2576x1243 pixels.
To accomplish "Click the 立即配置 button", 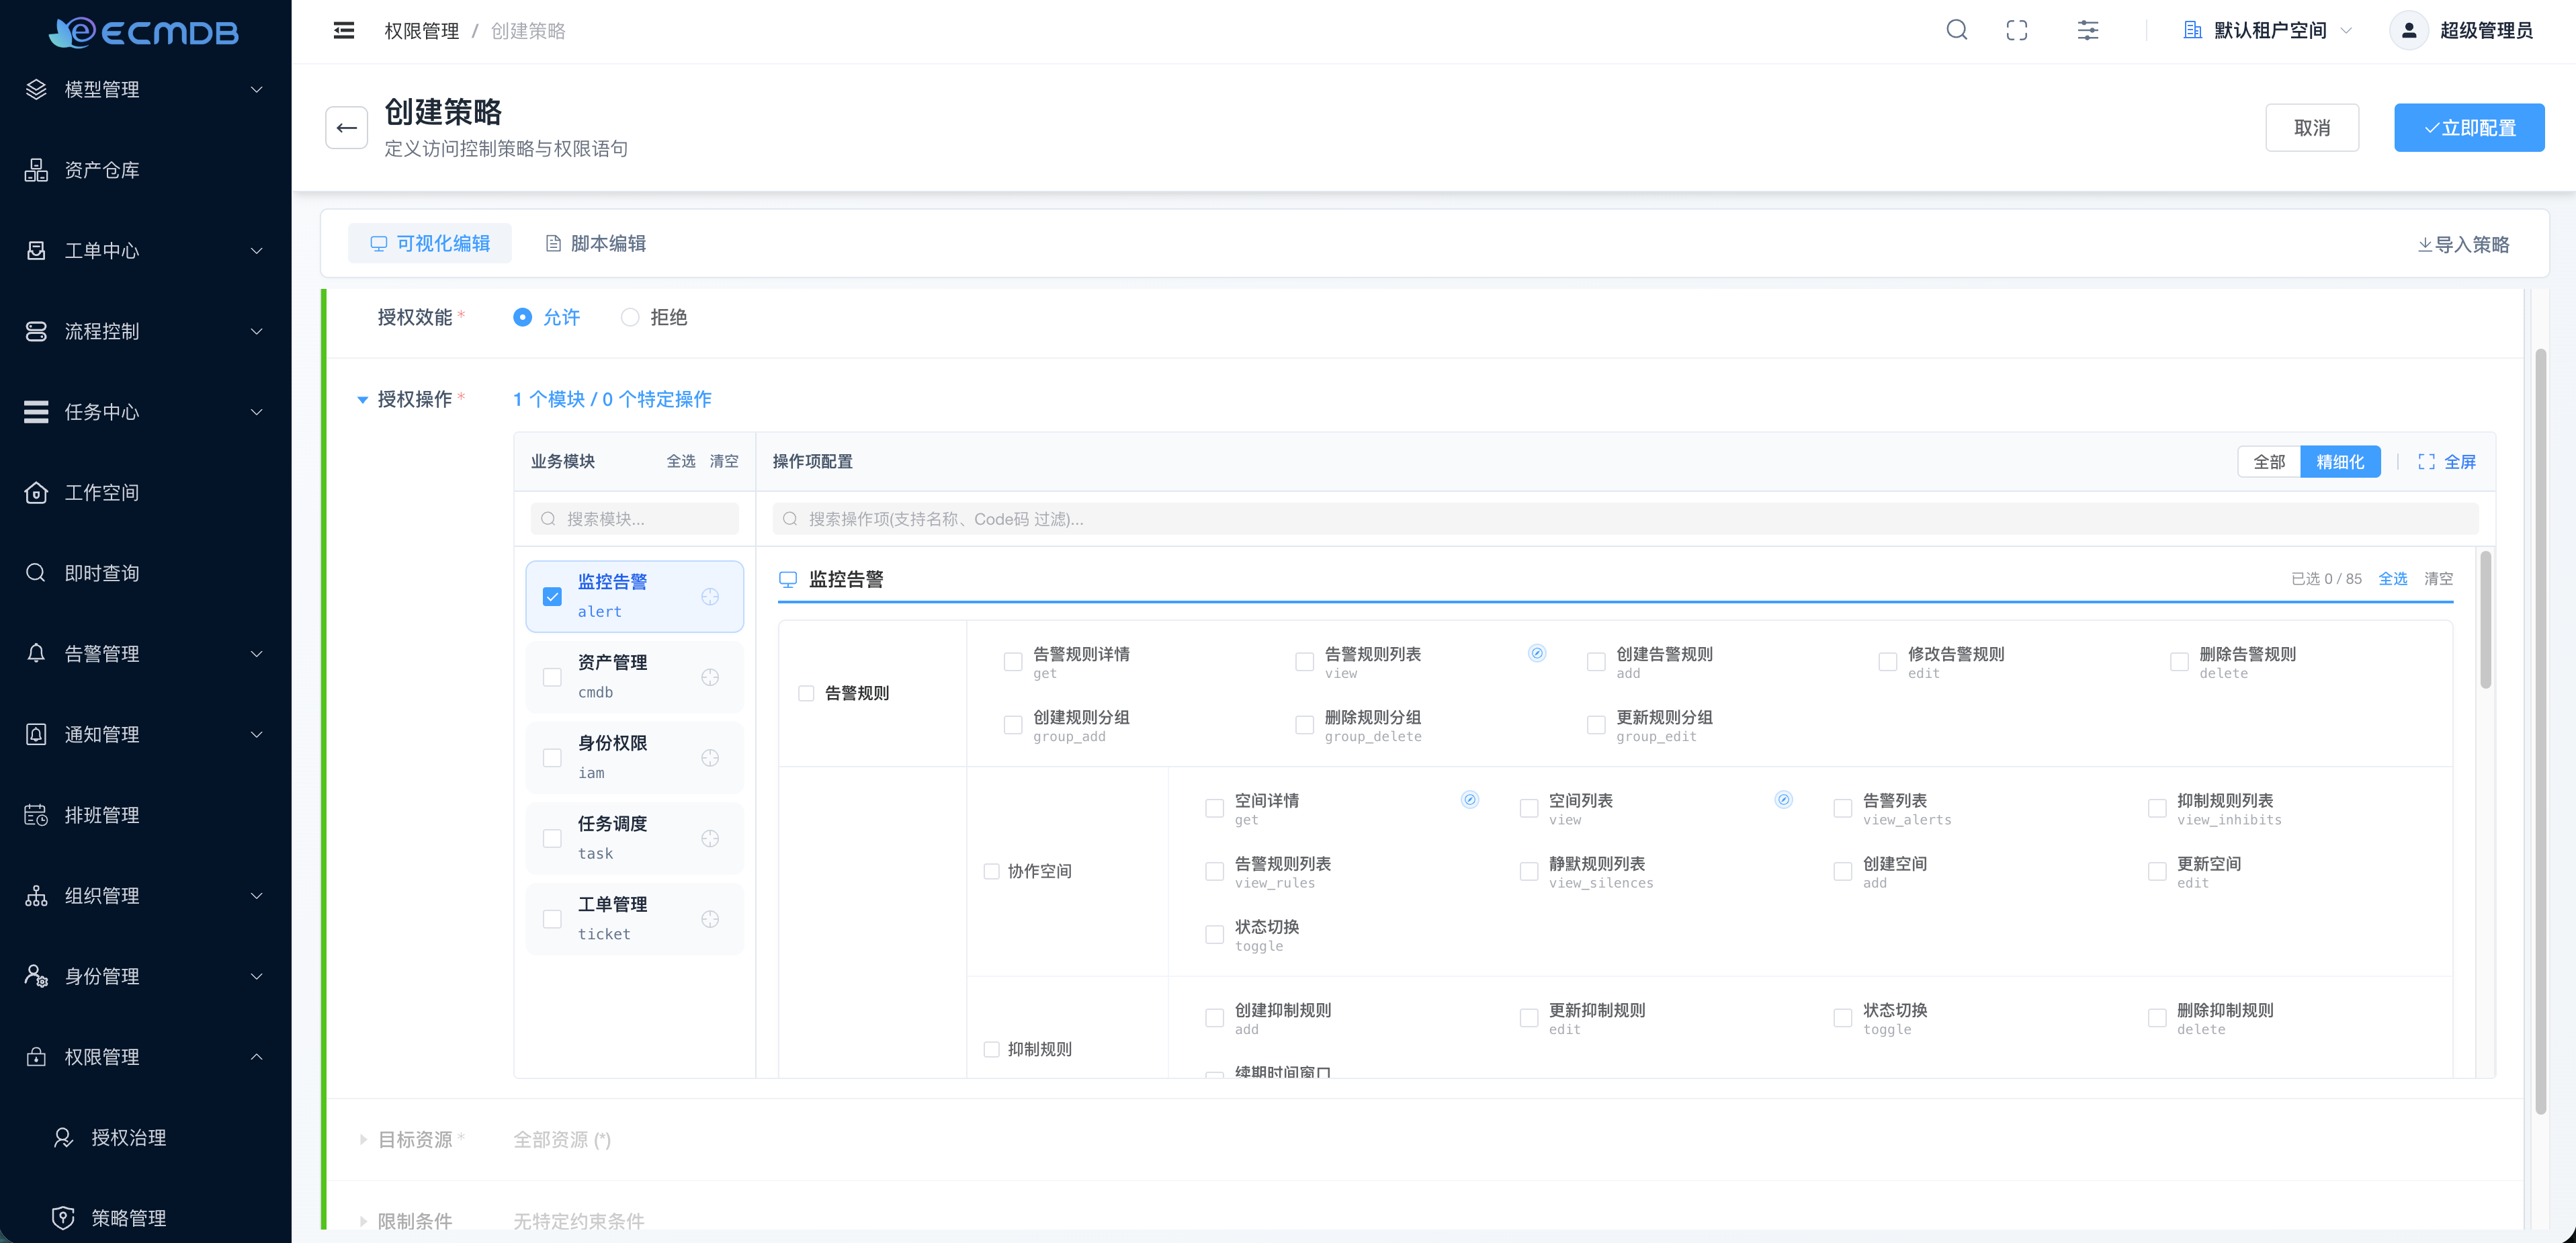I will tap(2469, 128).
